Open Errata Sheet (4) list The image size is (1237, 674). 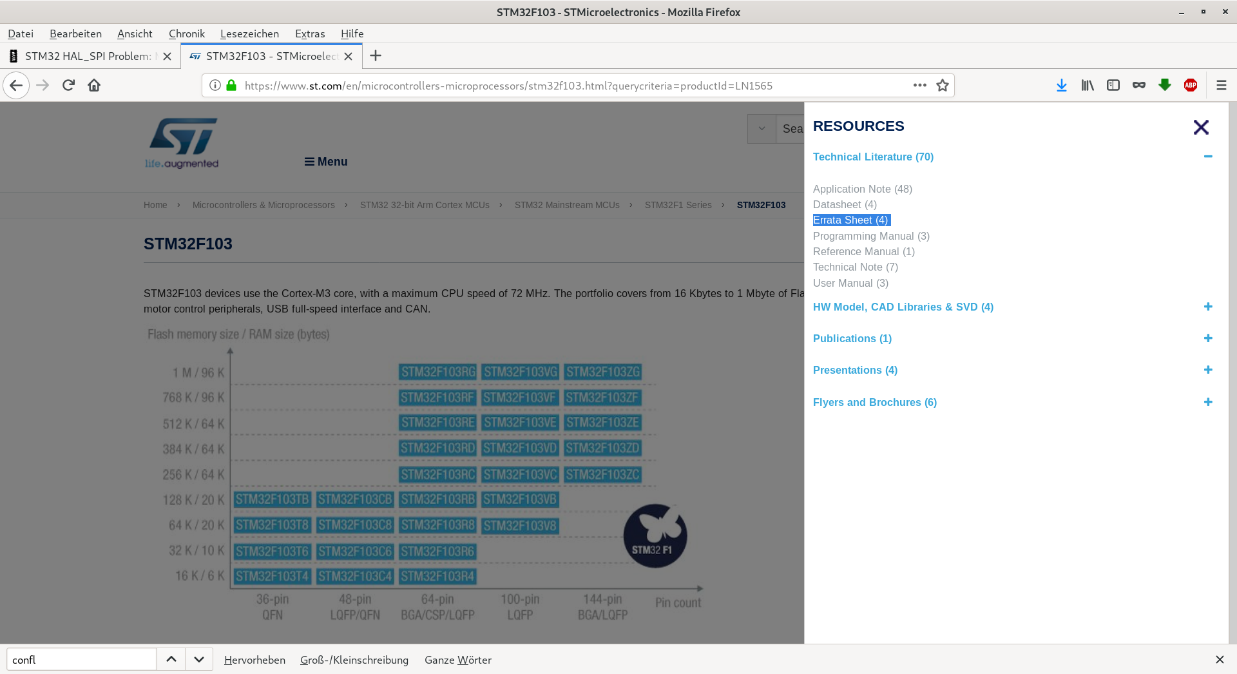coord(852,220)
